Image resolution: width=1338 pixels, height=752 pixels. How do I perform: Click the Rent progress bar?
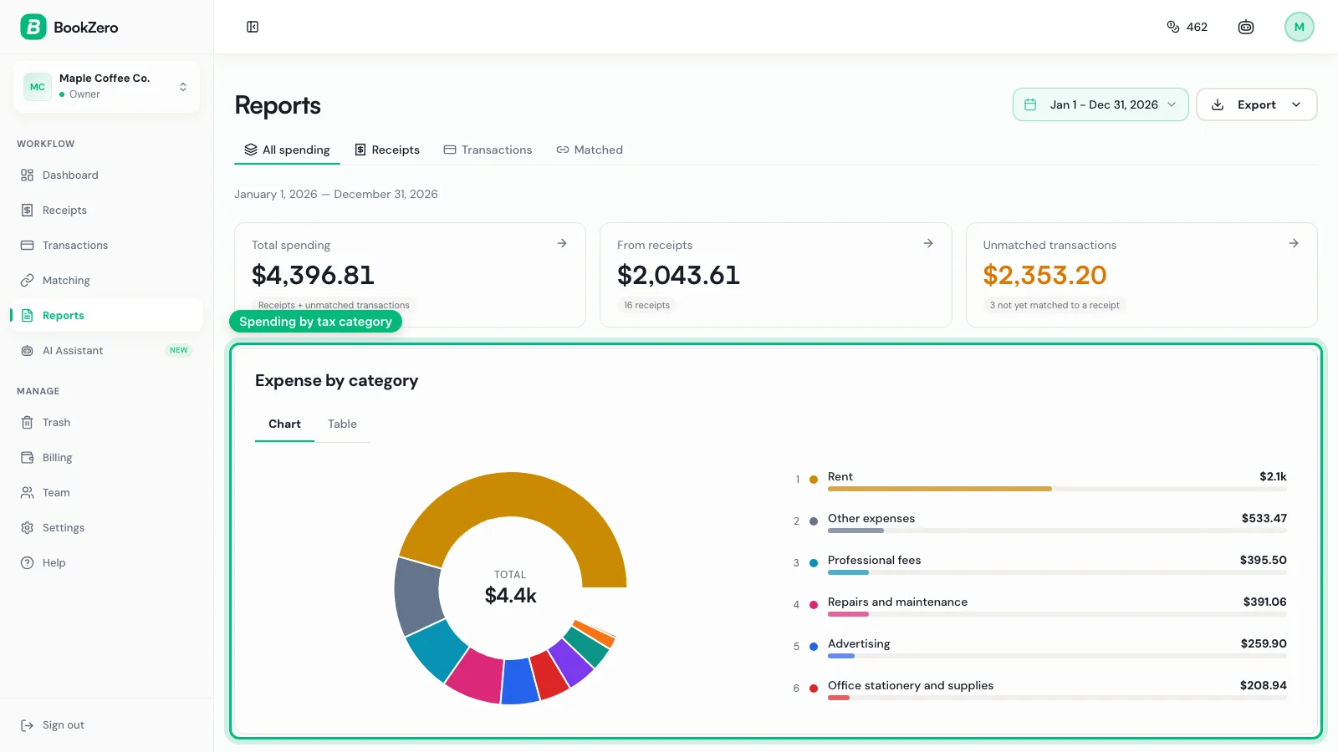pyautogui.click(x=1057, y=489)
